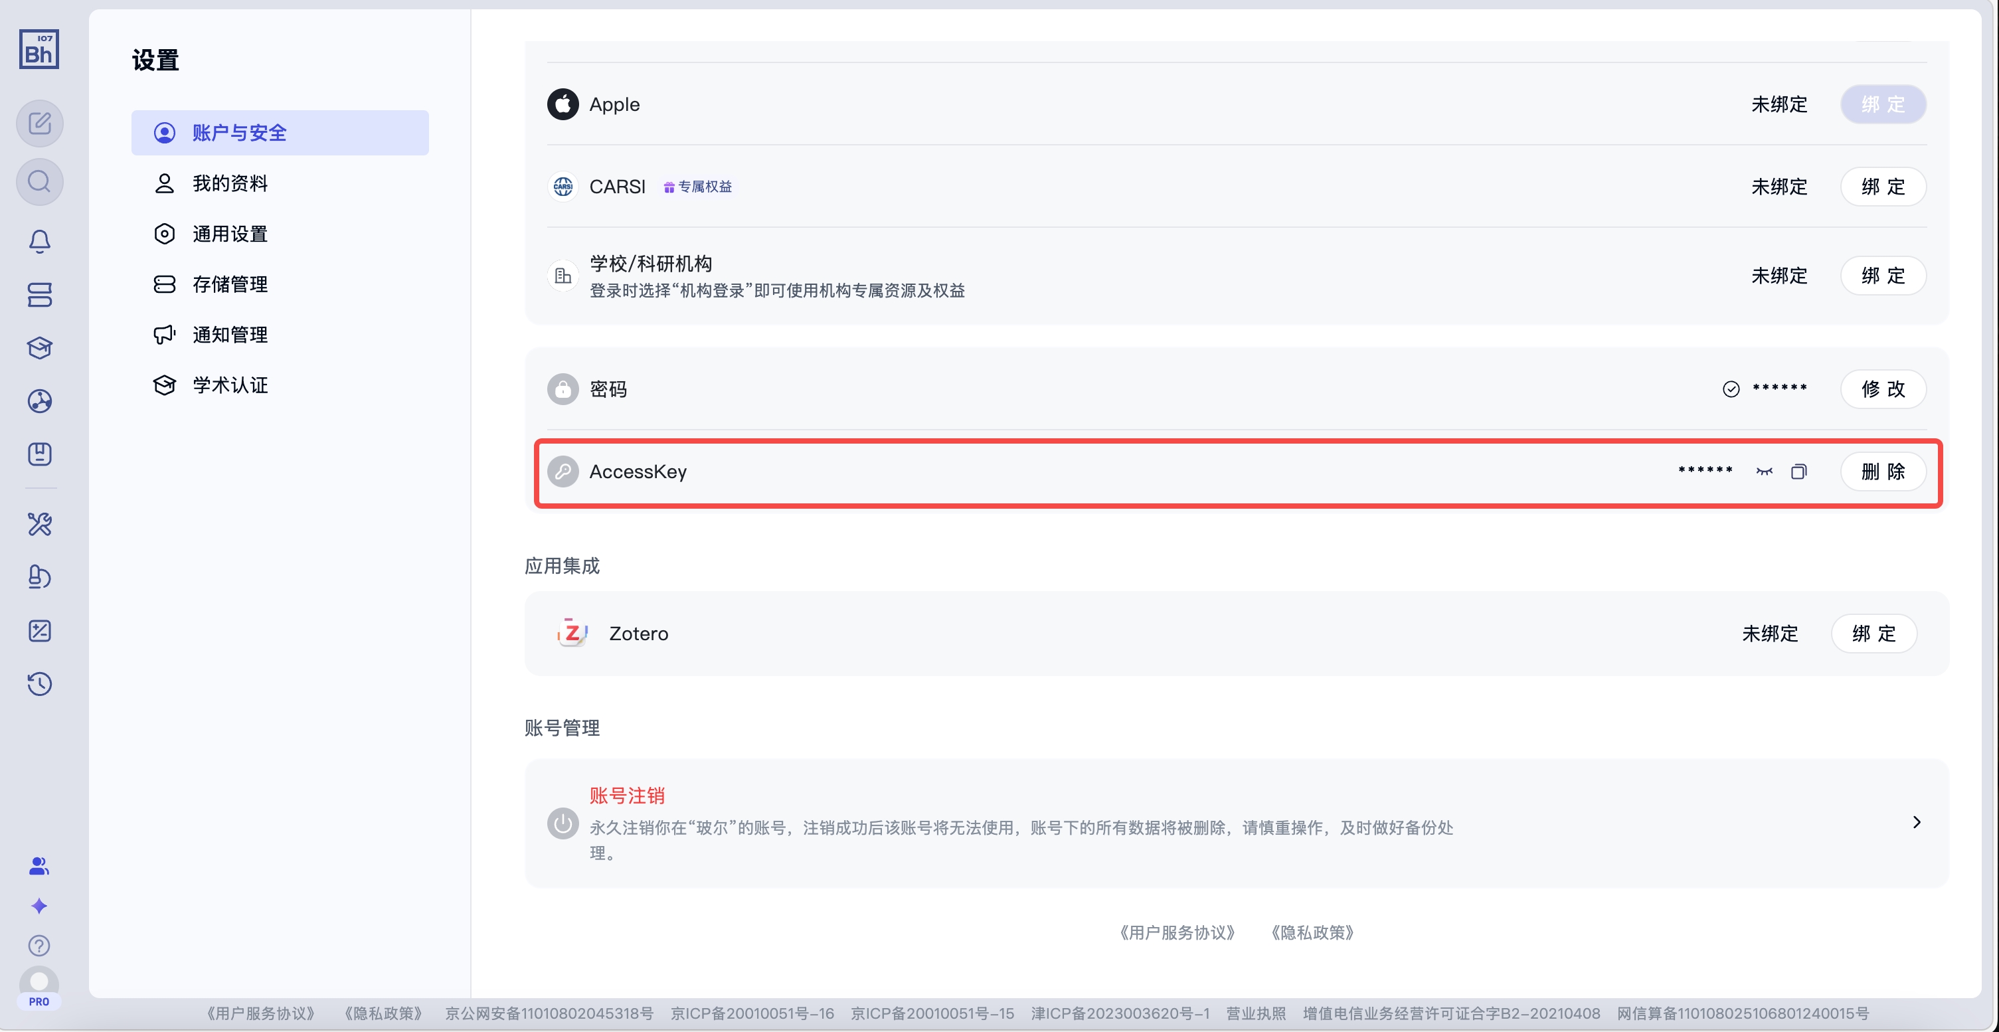Screen dimensions: 1999x1032
Task: Copy the AccessKey using copy icon
Action: click(x=1799, y=471)
